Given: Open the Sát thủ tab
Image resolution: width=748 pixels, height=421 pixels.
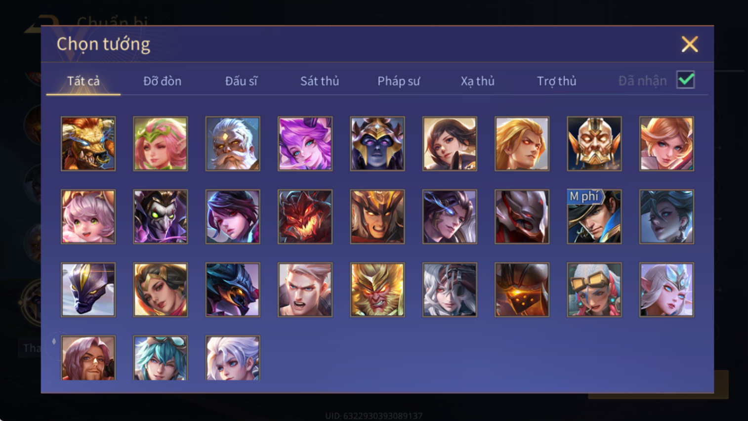Looking at the screenshot, I should tap(320, 81).
